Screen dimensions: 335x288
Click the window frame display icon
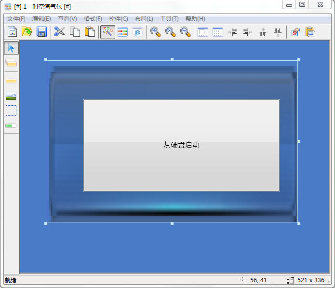[203, 32]
